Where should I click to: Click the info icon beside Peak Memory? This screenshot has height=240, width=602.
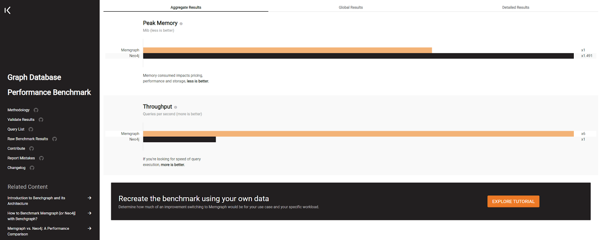[181, 24]
